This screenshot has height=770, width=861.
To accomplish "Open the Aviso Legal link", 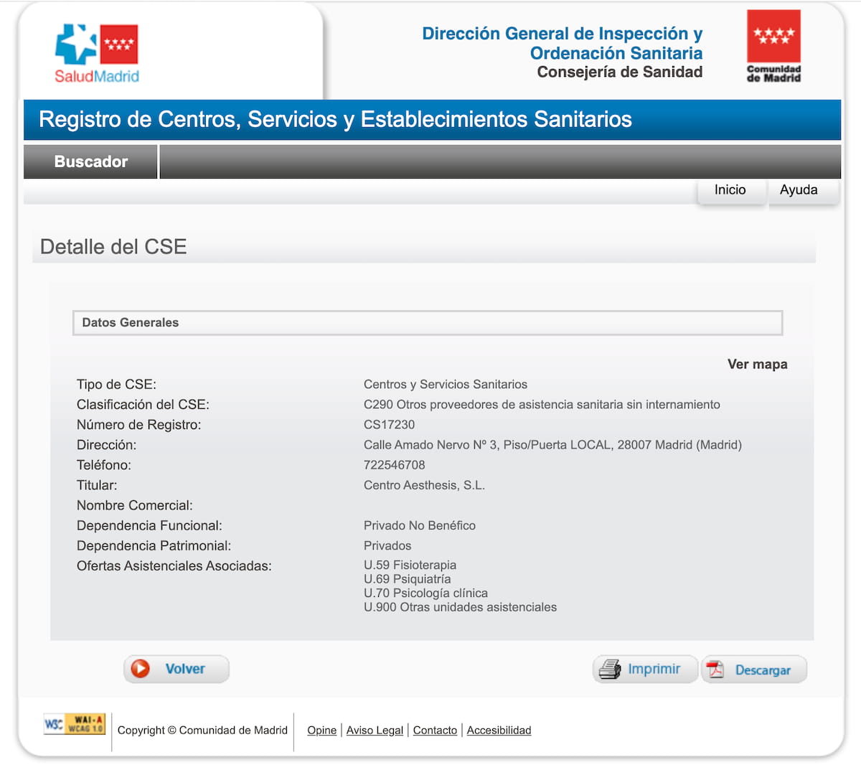I will (x=375, y=731).
